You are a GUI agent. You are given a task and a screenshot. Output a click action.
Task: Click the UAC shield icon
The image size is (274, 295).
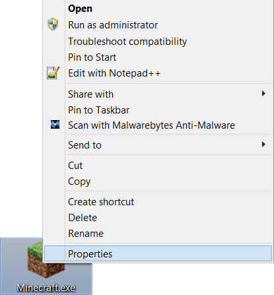click(53, 24)
